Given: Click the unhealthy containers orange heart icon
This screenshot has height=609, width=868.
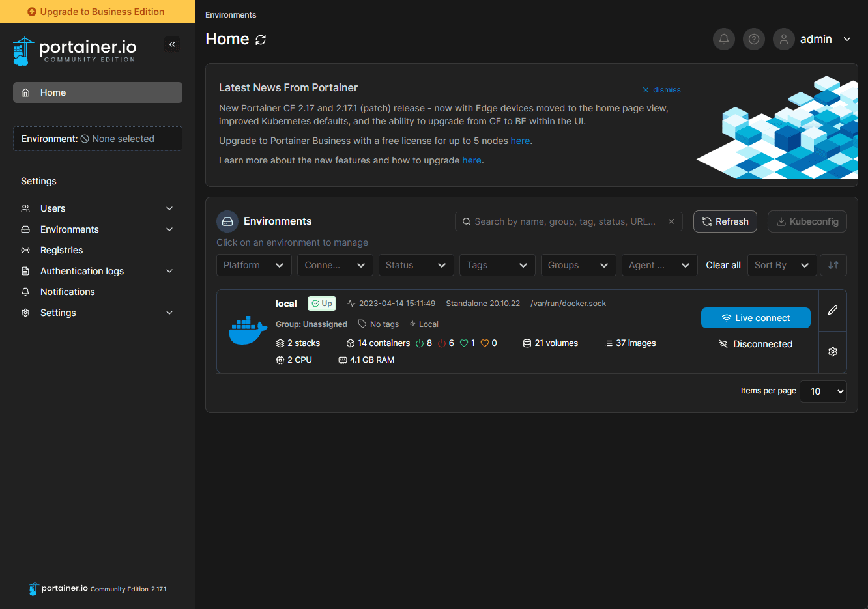Looking at the screenshot, I should click(x=485, y=343).
